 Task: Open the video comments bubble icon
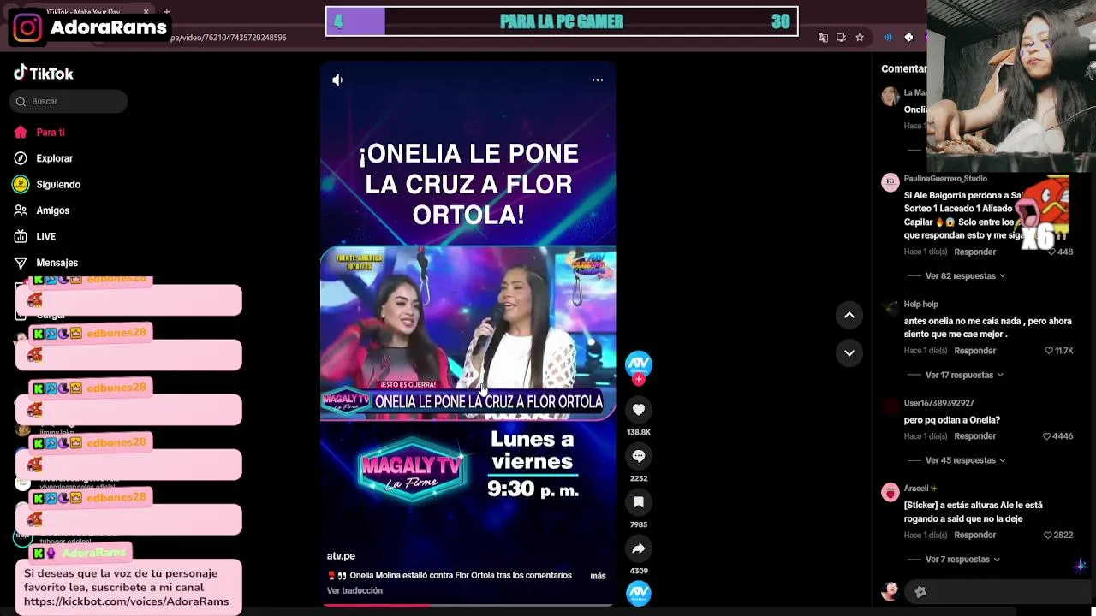[639, 456]
